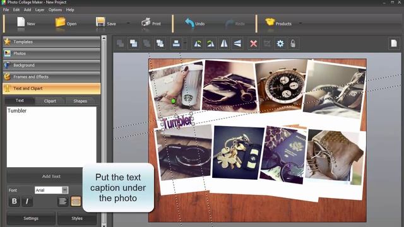The image size is (404, 227).
Task: Open the Edit menu
Action: [16, 10]
